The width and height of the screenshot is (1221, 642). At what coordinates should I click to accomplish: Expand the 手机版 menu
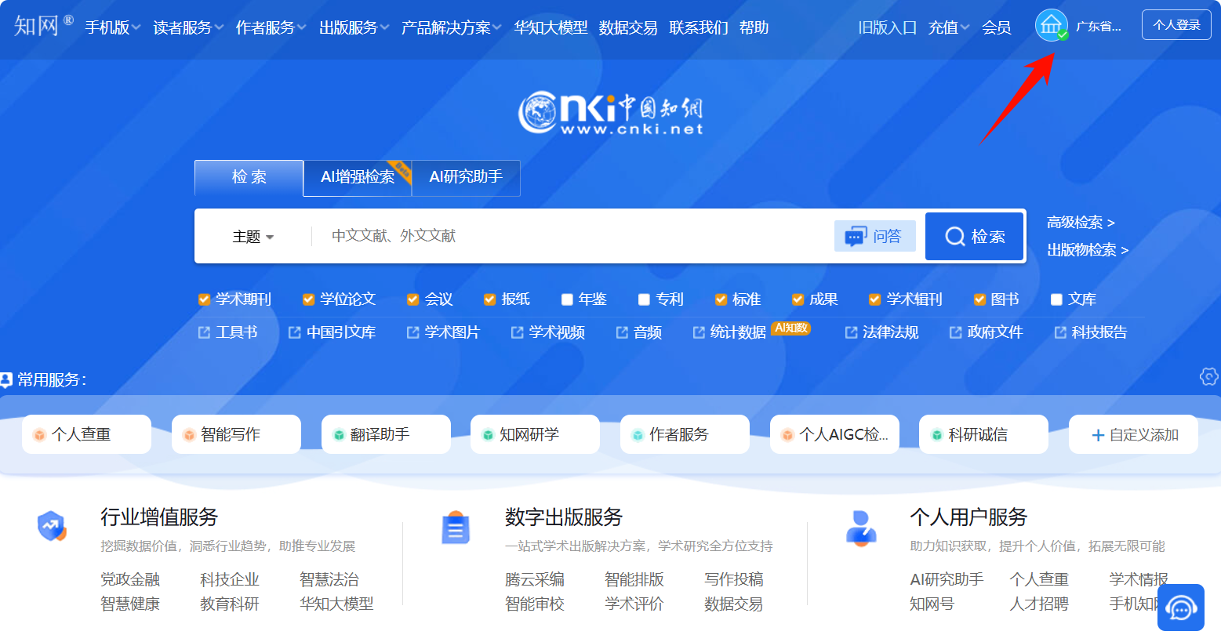pyautogui.click(x=113, y=27)
